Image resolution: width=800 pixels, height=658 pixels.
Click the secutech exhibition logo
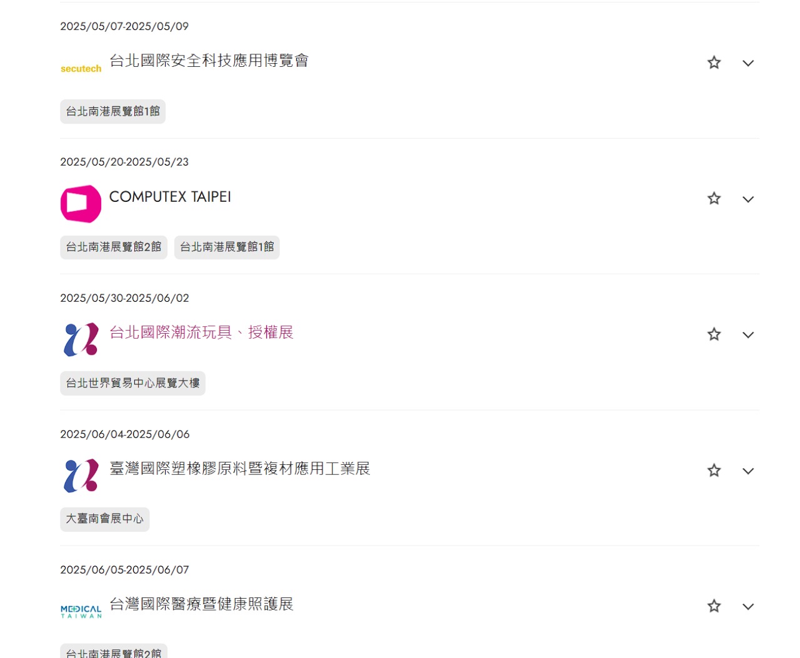click(x=81, y=69)
